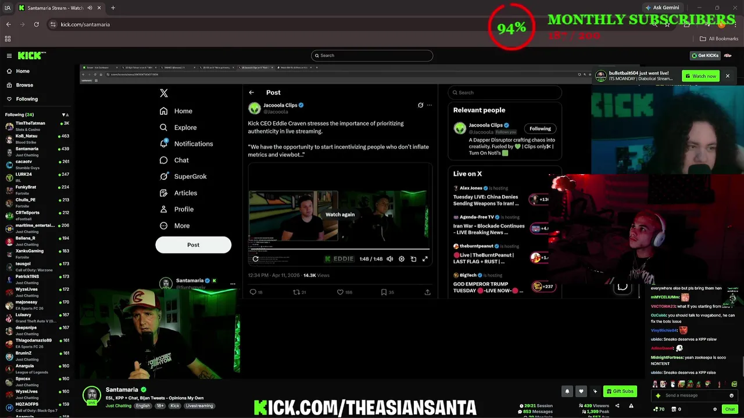
Task: Click the heart follow button under stream
Action: tap(581, 391)
